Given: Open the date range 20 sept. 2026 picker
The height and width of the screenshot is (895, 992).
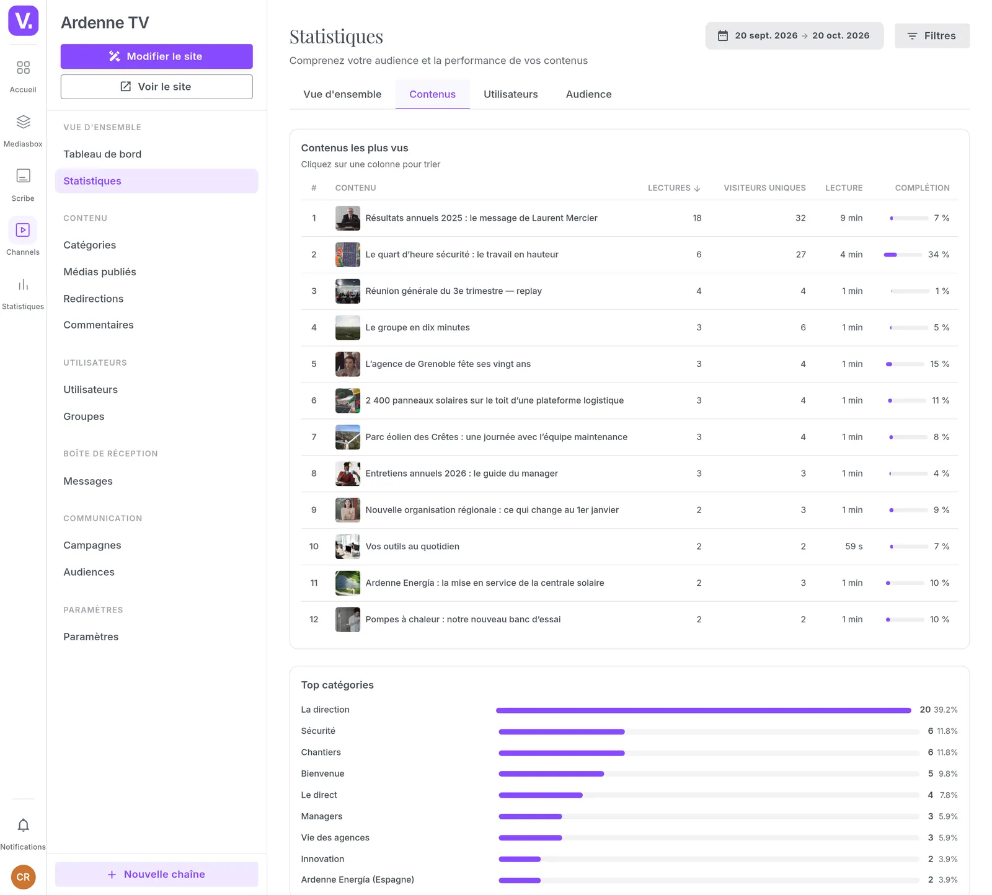Looking at the screenshot, I should [x=794, y=36].
